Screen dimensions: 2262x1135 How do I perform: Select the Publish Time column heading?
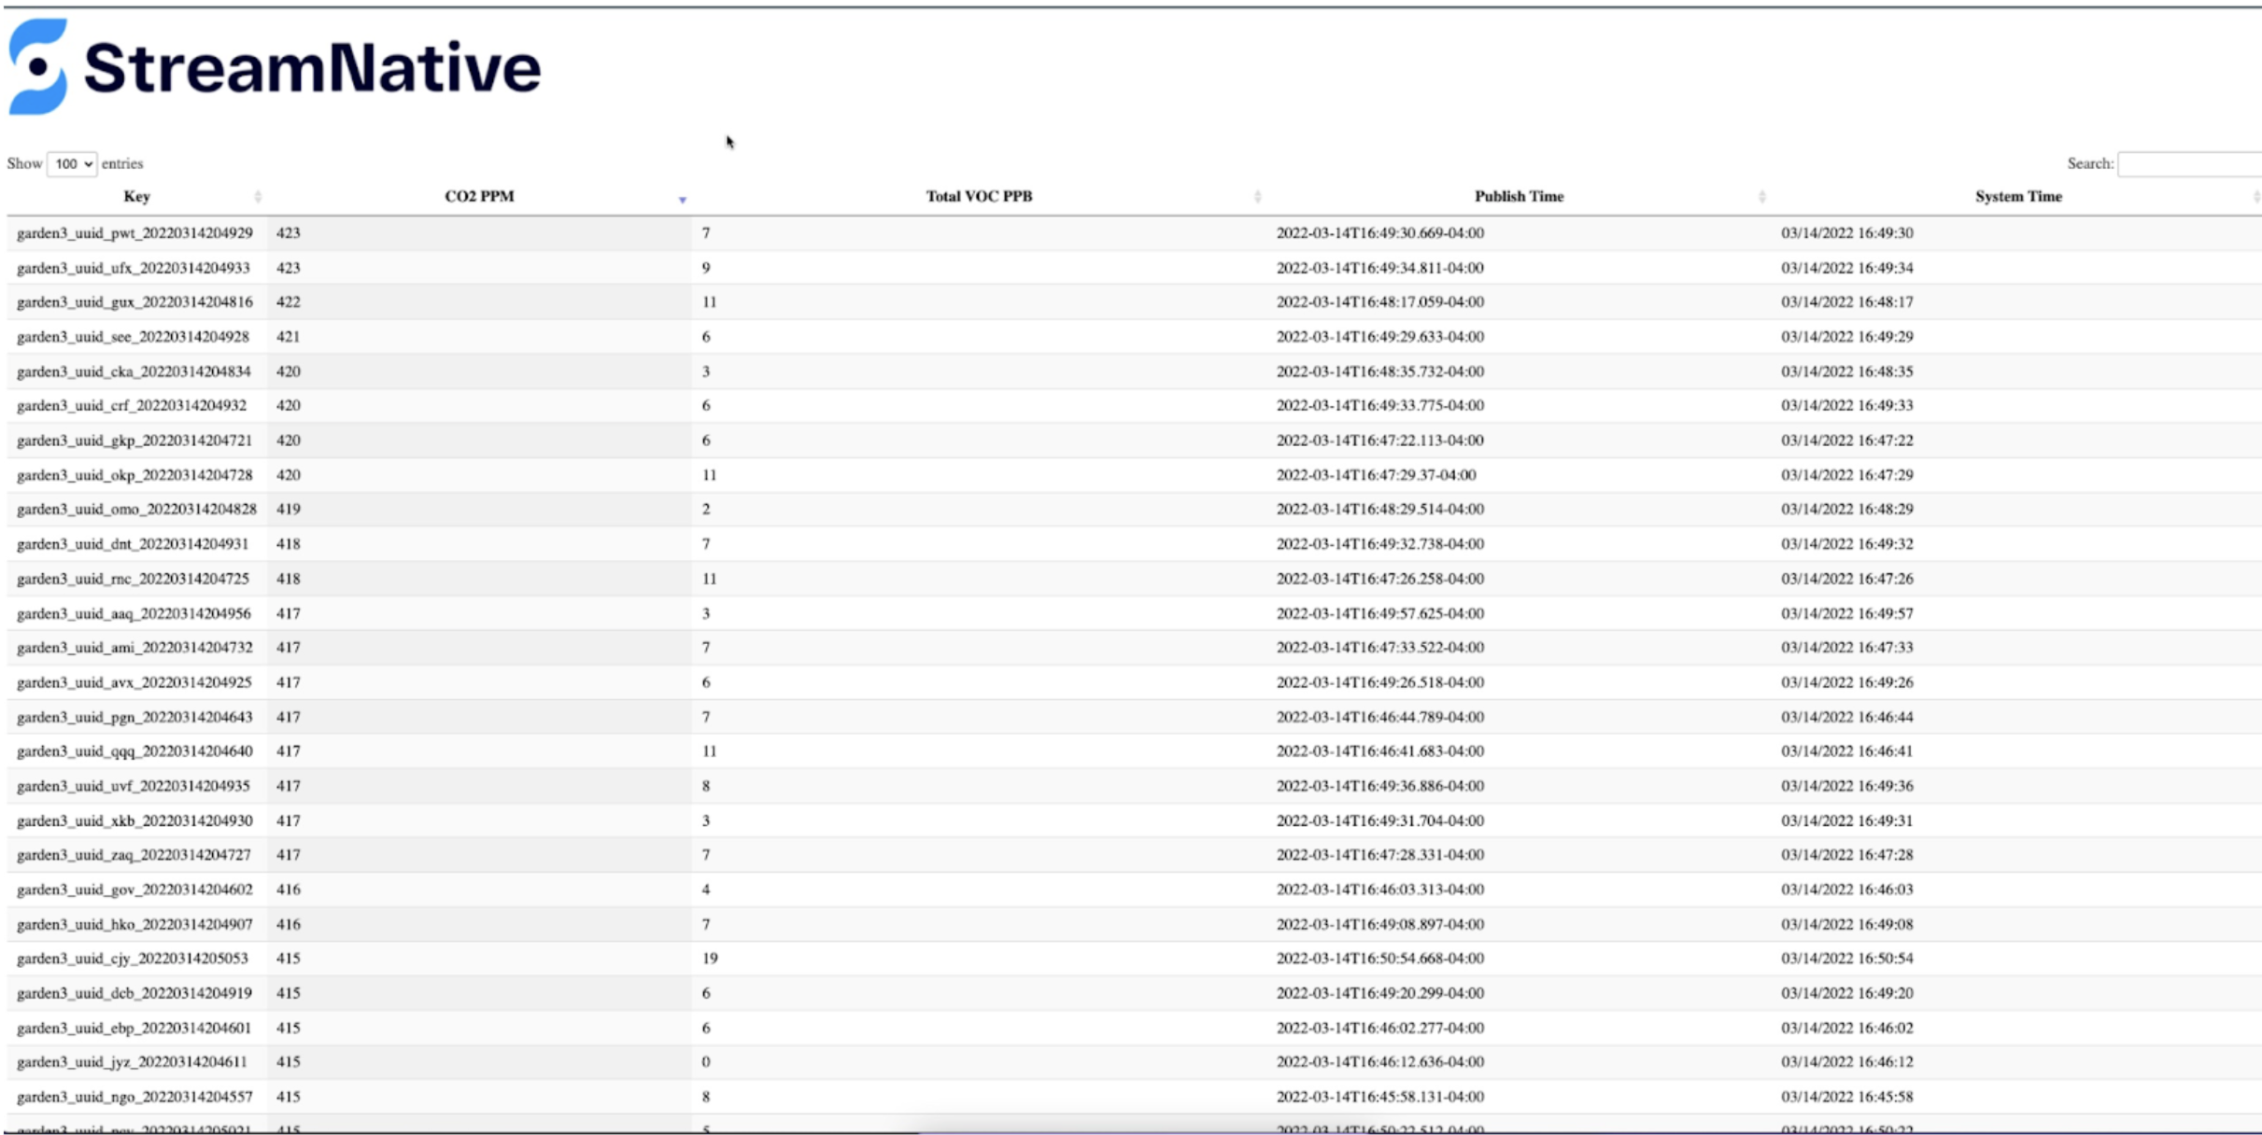[x=1518, y=196]
